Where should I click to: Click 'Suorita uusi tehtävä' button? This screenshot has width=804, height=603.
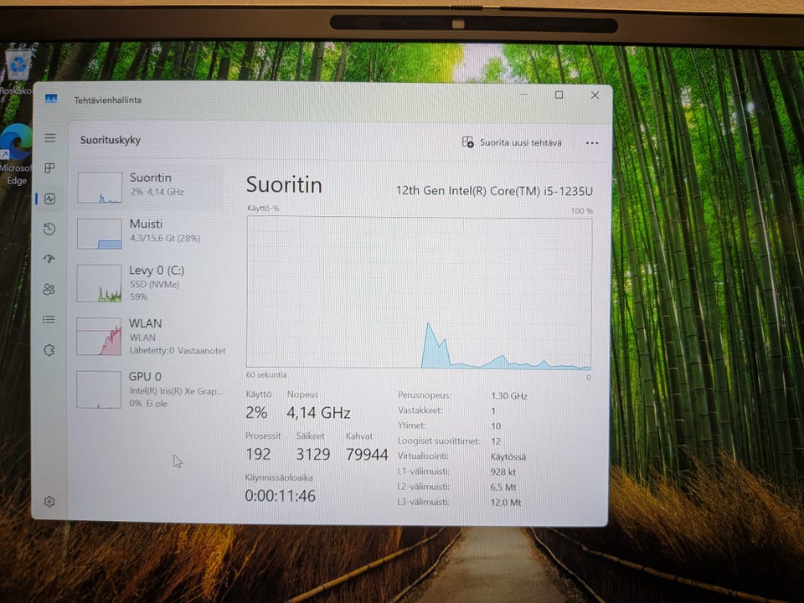512,142
